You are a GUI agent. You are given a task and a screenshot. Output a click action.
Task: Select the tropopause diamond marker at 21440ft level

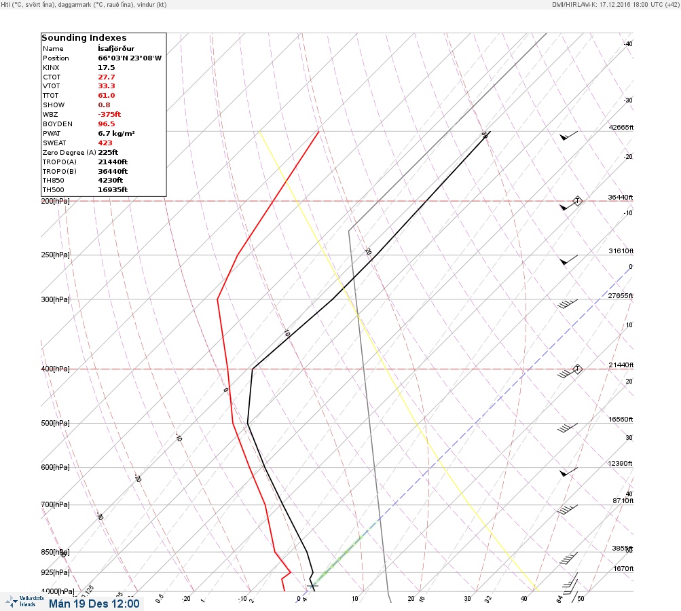[x=577, y=369]
